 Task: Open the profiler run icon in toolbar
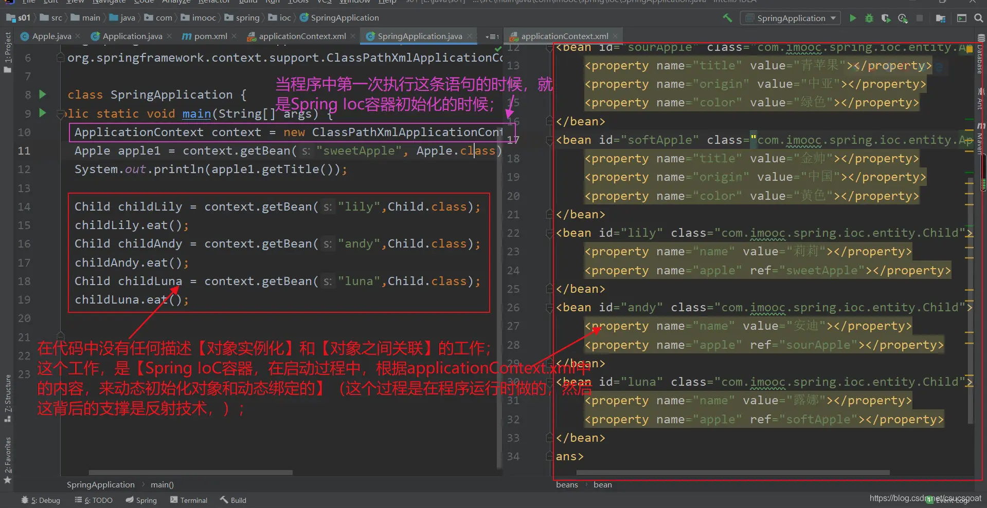pyautogui.click(x=903, y=18)
